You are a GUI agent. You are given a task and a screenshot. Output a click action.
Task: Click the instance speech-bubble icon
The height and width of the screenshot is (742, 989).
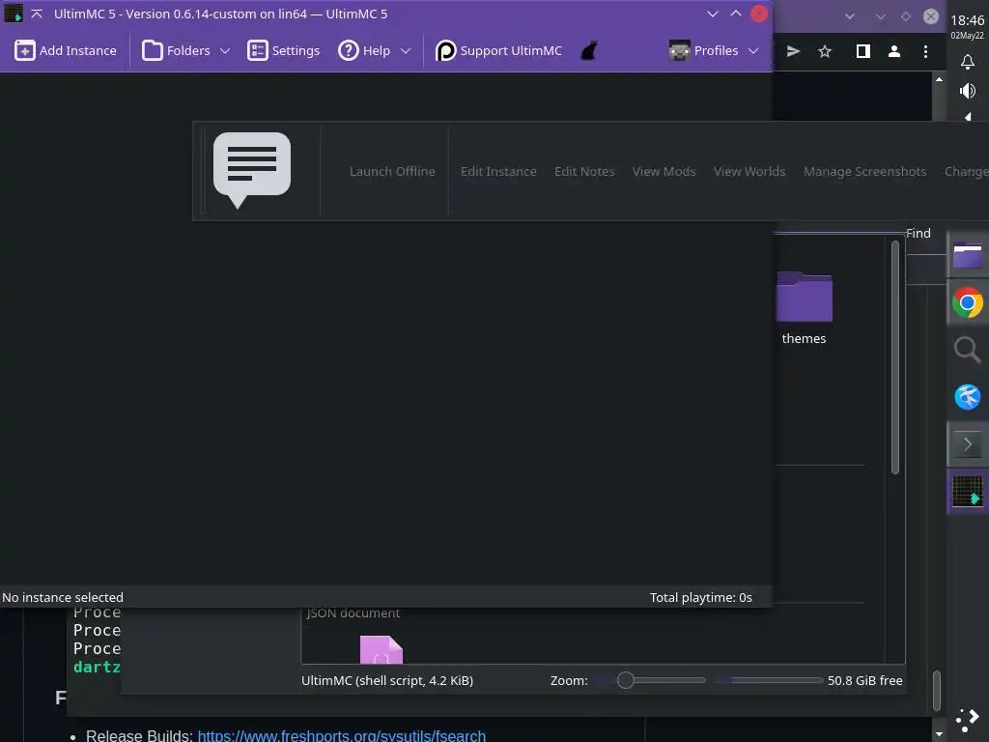point(252,170)
